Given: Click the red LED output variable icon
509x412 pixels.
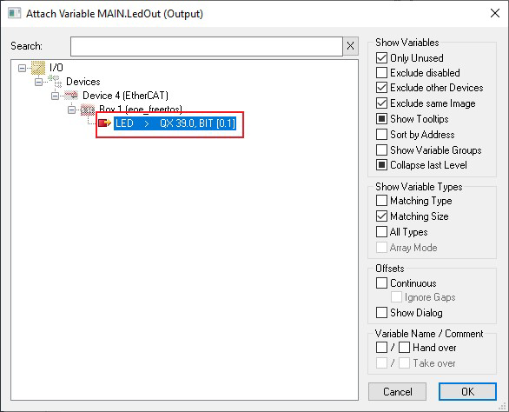Looking at the screenshot, I should click(x=104, y=123).
